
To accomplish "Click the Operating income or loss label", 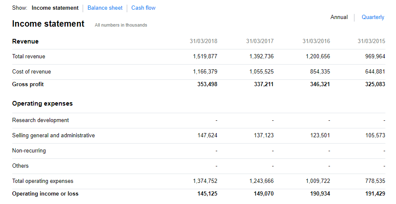I will pos(45,194).
